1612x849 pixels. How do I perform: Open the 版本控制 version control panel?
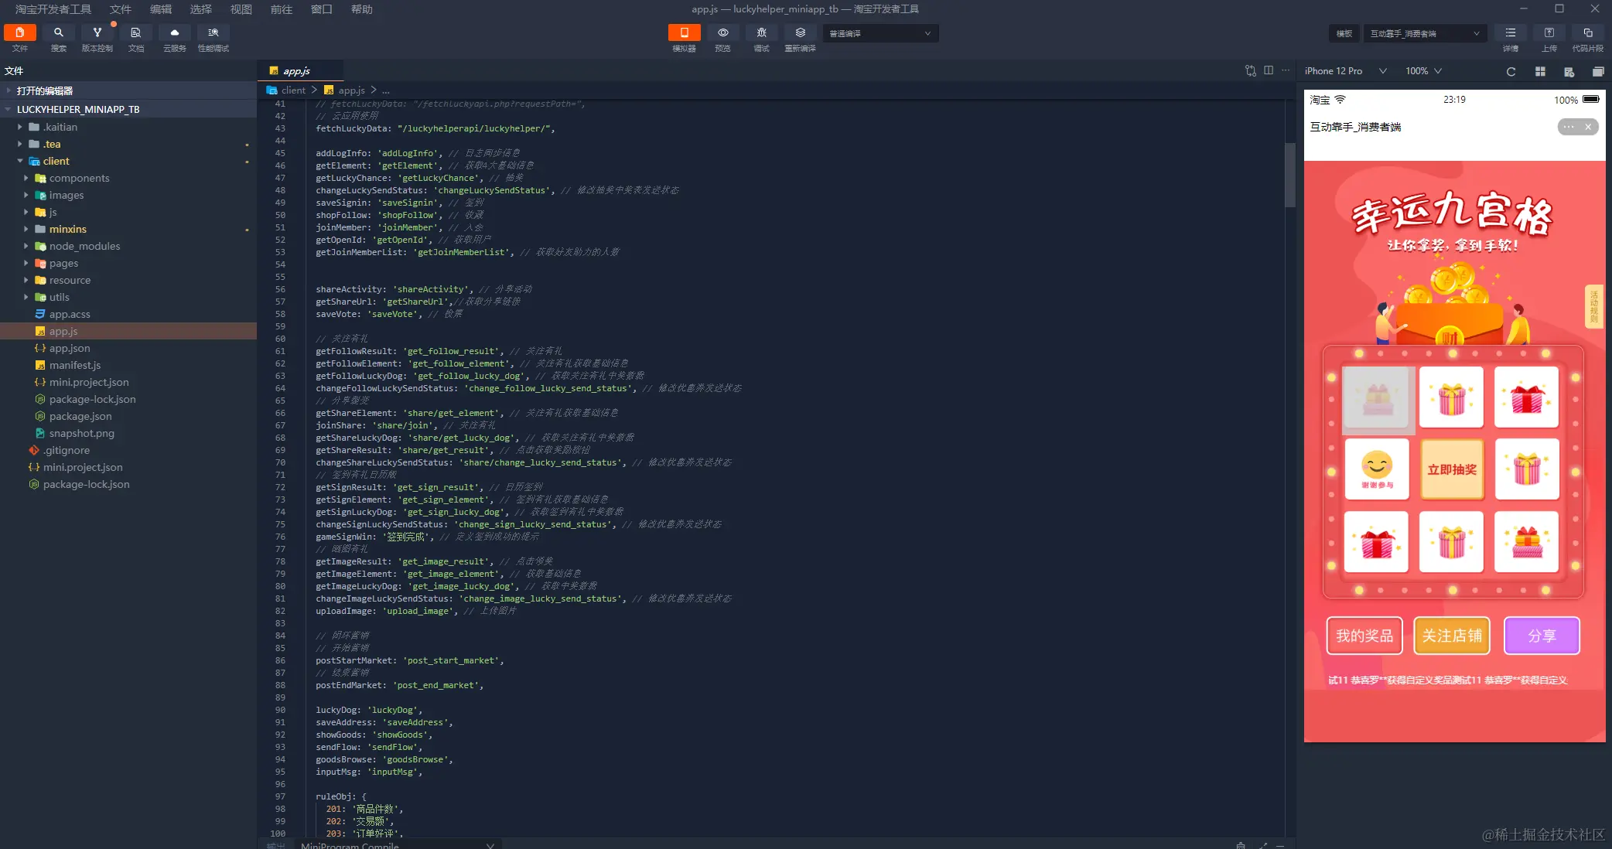coord(97,33)
